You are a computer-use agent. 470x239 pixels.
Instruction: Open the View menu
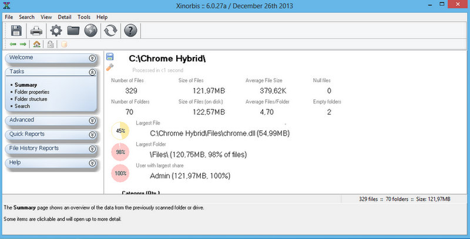(46, 17)
